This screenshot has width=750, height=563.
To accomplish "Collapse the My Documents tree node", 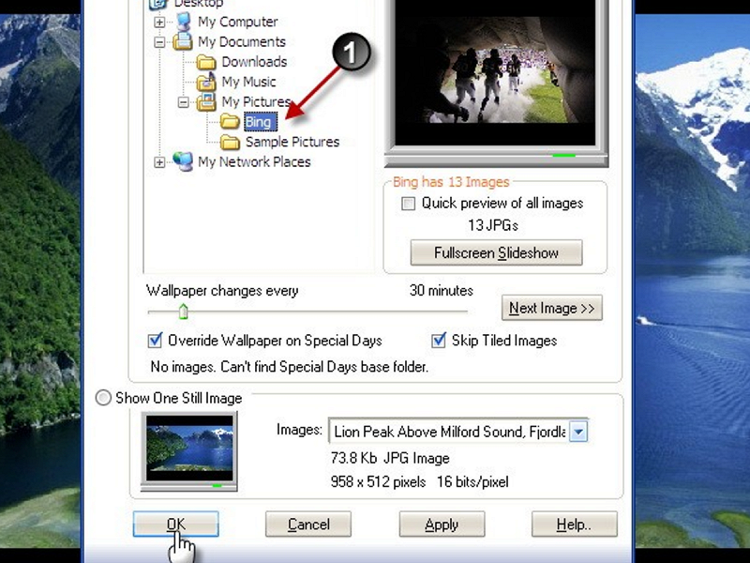I will point(159,42).
